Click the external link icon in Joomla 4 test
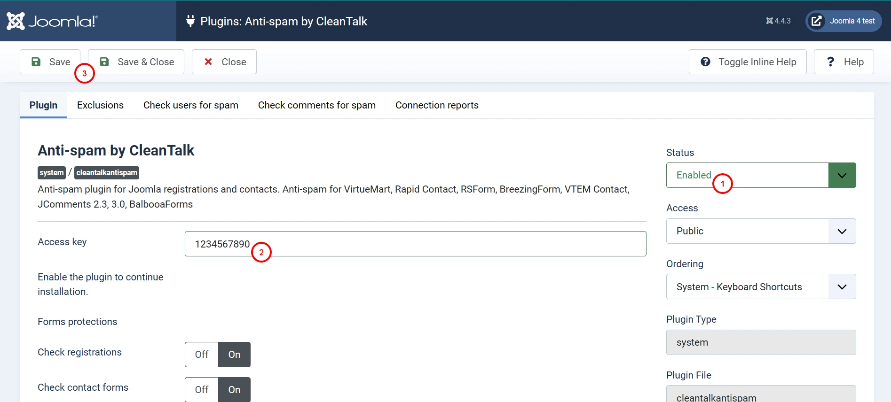The image size is (891, 402). click(817, 21)
